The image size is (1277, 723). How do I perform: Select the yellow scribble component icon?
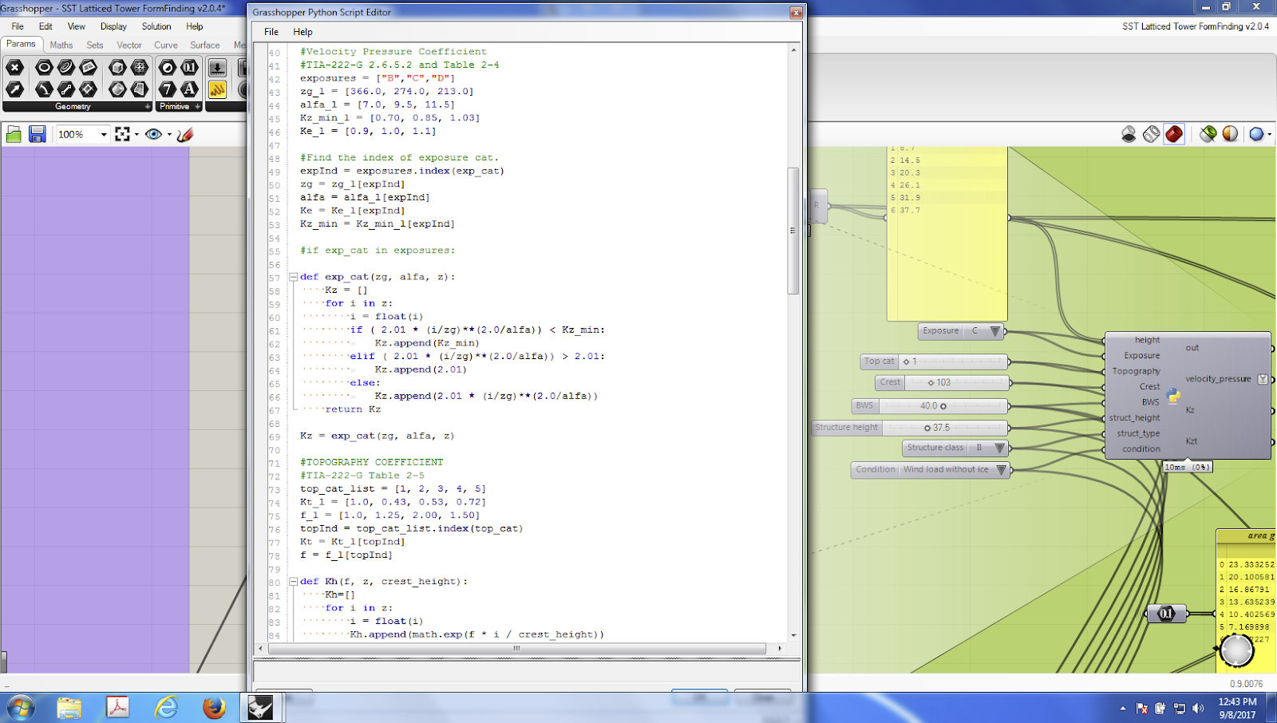click(x=218, y=89)
